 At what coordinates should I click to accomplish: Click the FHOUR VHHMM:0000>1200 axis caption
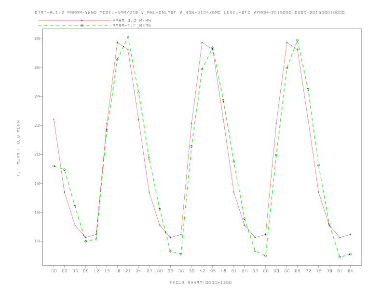tap(201, 282)
